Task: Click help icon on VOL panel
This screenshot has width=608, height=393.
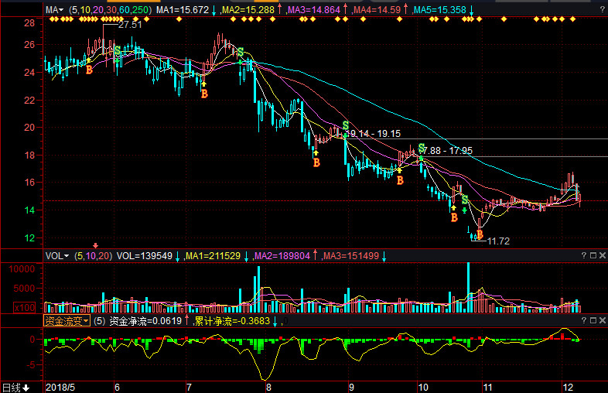Action: pyautogui.click(x=583, y=255)
